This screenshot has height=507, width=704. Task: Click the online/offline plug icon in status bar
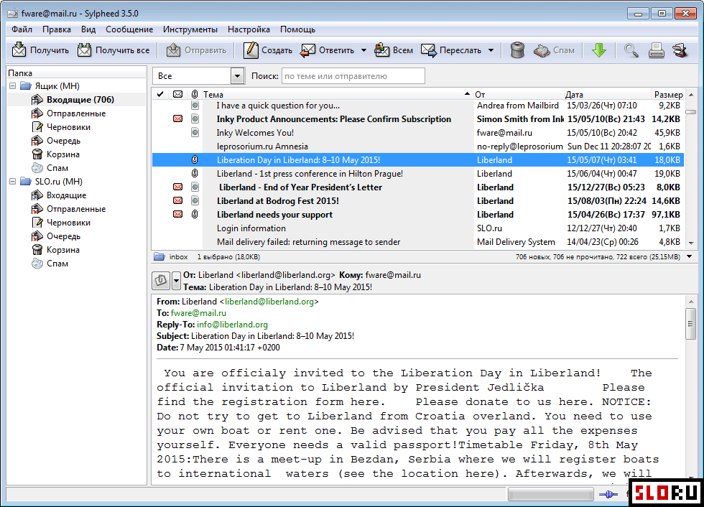coord(608,494)
